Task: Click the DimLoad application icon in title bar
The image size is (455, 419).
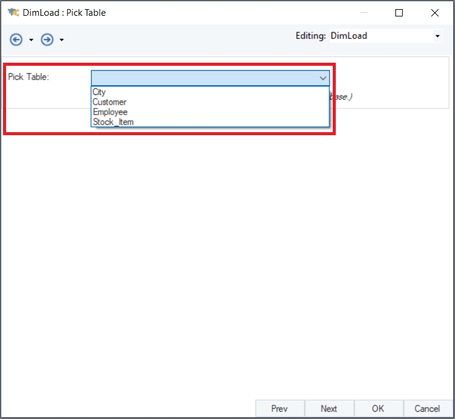Action: [13, 13]
